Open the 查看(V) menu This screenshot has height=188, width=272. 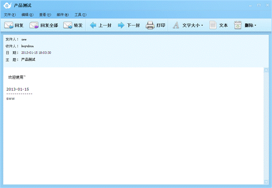45,15
